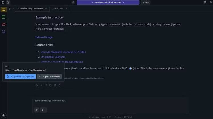This screenshot has height=119, width=213.
Task: Branch the conversation from this message
Action: pos(46,85)
